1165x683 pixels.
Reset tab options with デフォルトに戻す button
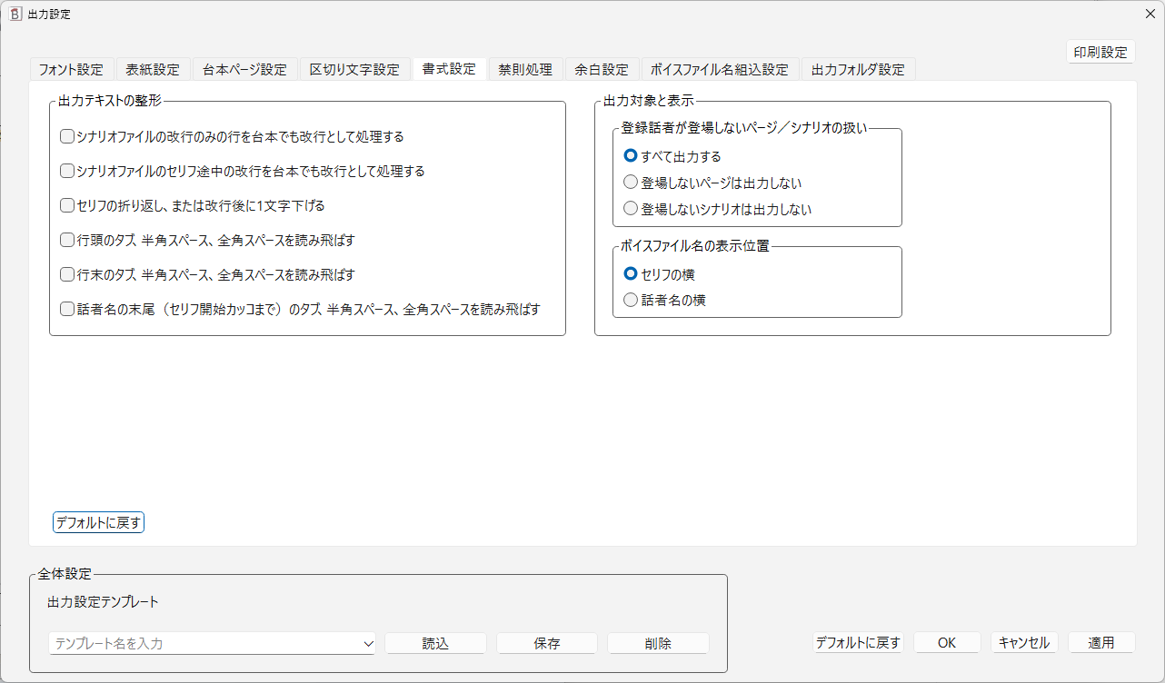click(x=98, y=521)
